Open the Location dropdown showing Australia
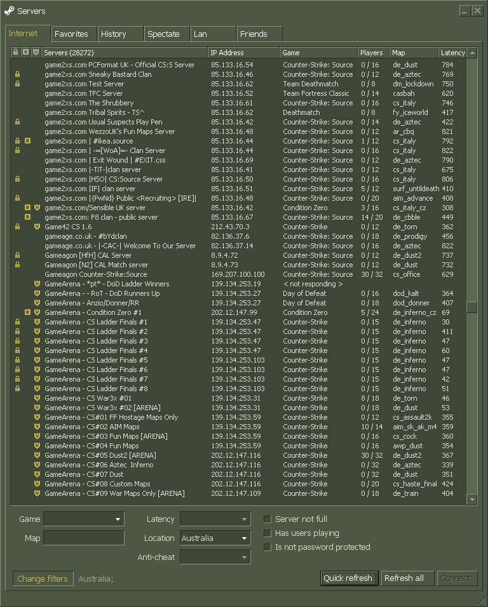The image size is (488, 607). click(x=215, y=538)
